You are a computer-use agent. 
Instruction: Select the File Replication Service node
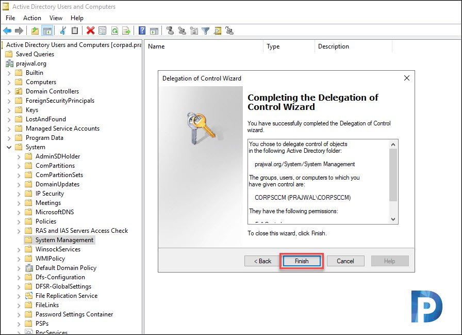coord(67,295)
